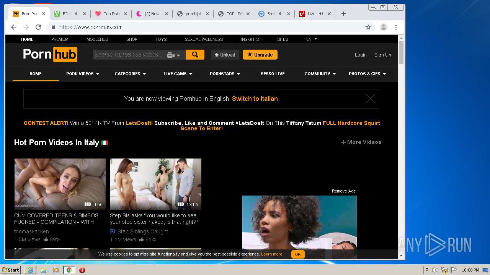Select the HOME main navigation tab
Screen dimensions: 490x275
click(36, 74)
